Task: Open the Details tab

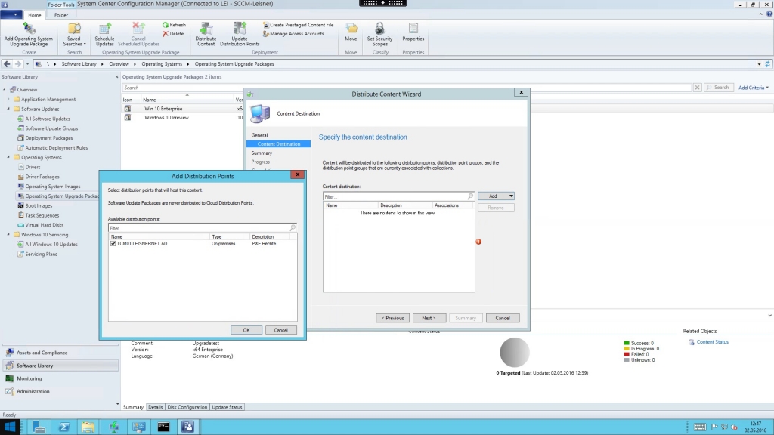Action: (156, 407)
